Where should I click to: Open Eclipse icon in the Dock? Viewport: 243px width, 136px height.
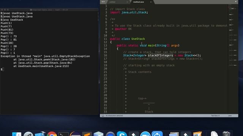point(75,134)
